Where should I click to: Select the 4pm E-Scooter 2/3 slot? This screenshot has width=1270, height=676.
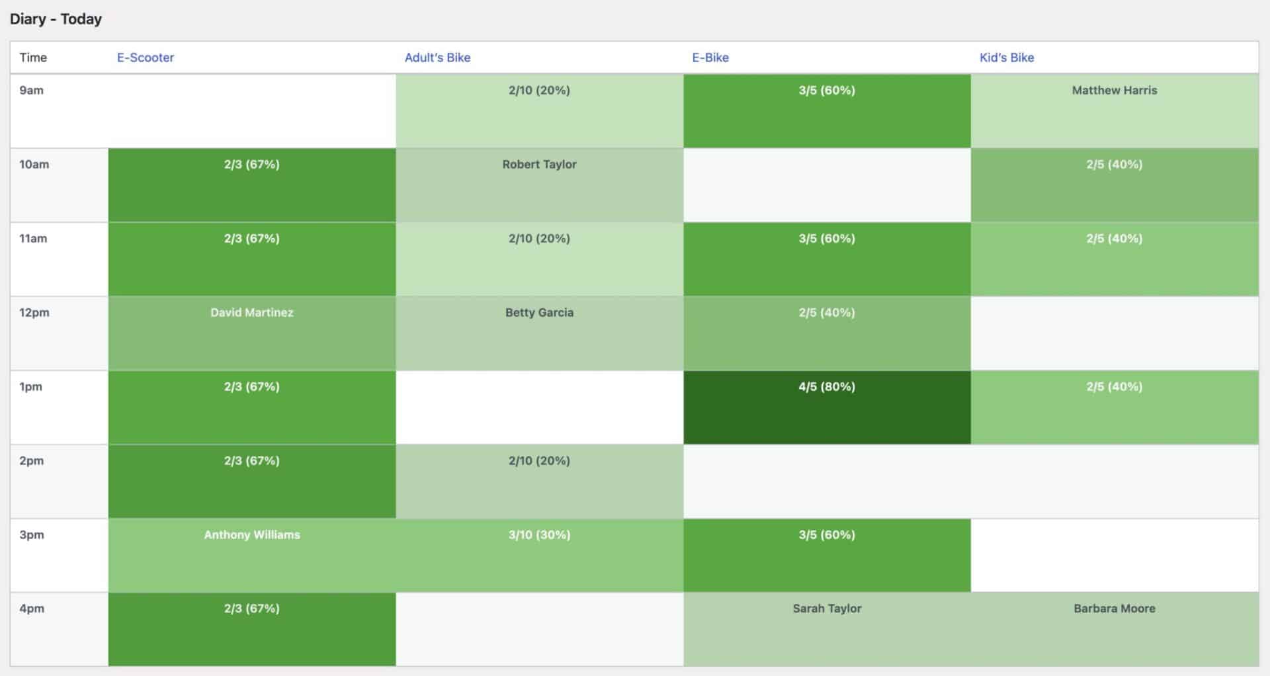[252, 629]
